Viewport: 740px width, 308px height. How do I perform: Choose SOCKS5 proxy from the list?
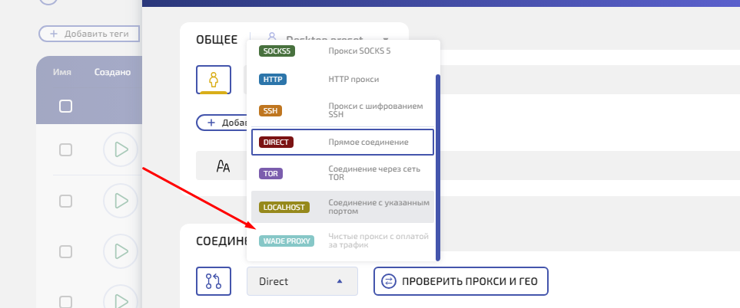343,51
